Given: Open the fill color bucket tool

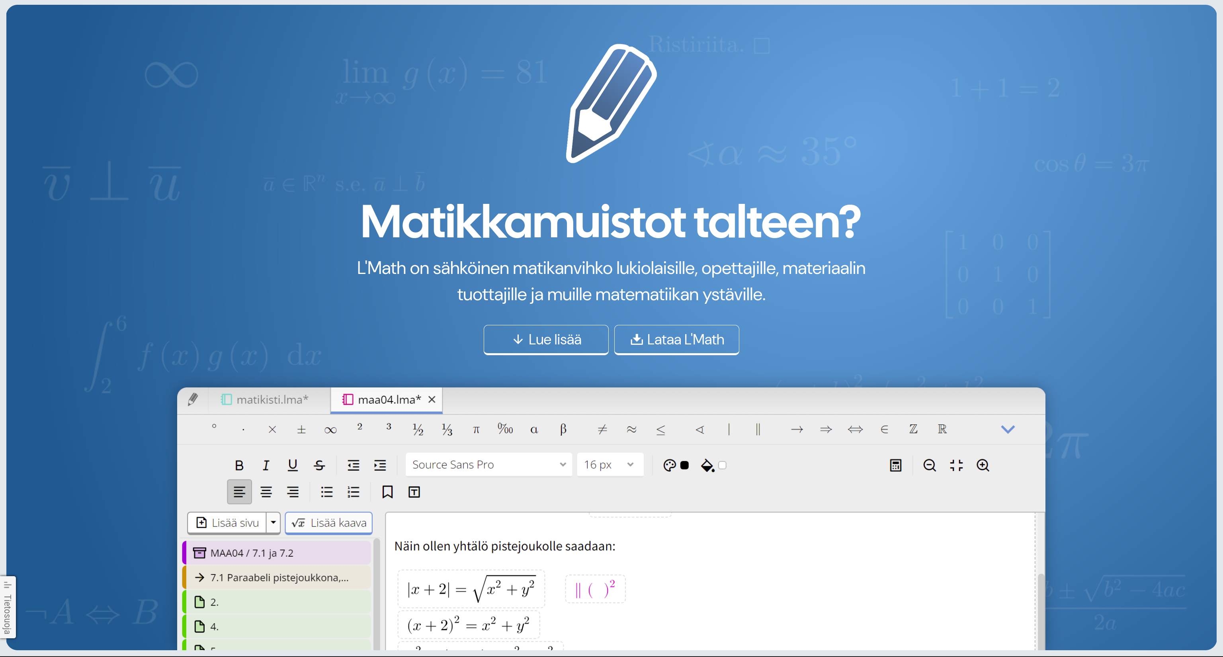Looking at the screenshot, I should click(x=707, y=465).
